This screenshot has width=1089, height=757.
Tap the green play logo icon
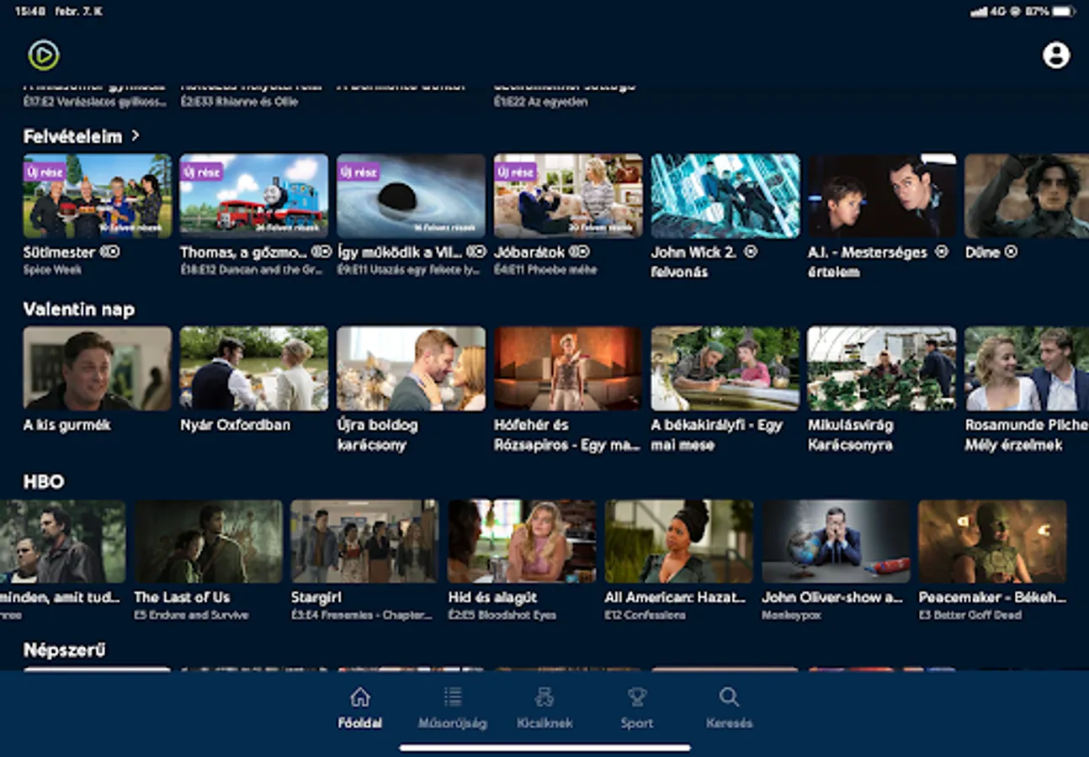(x=43, y=56)
